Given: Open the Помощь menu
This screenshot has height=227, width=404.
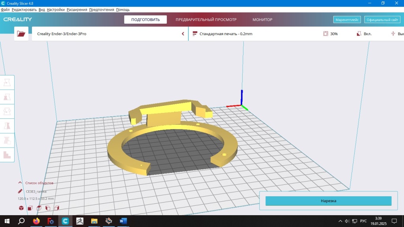Looking at the screenshot, I should pos(123,9).
